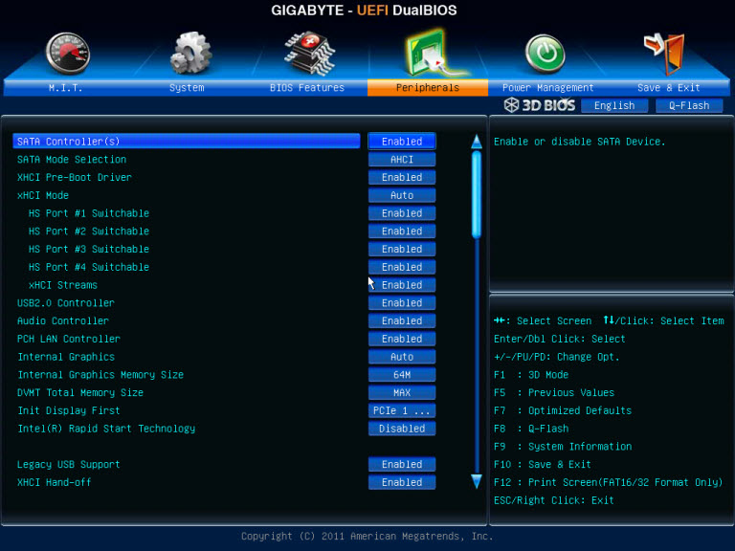Toggle HS Port #2 Switchable value
735x551 pixels.
(x=402, y=231)
